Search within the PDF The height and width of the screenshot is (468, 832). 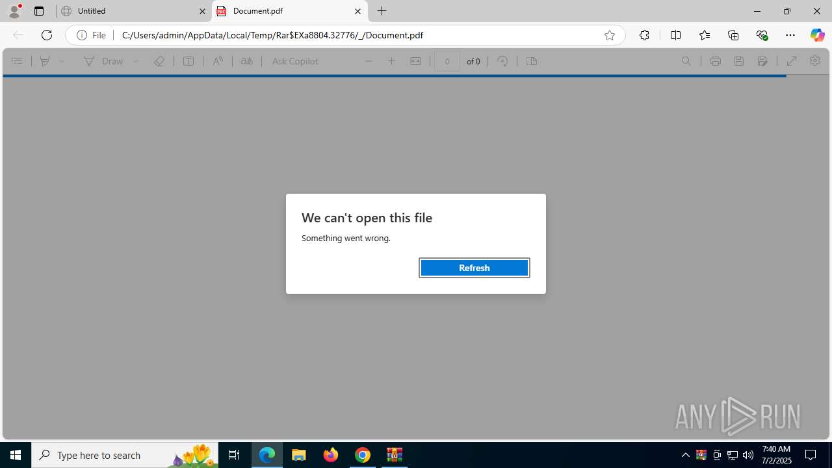(x=686, y=61)
